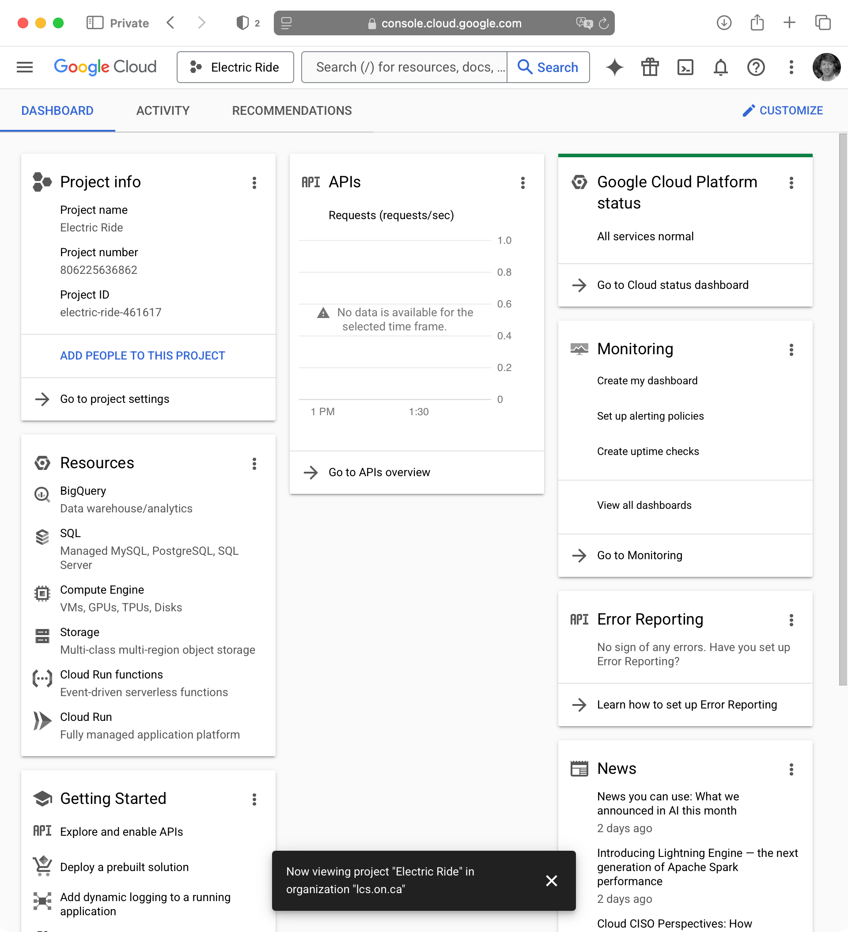Switch to the Activity tab
The width and height of the screenshot is (848, 932).
pyautogui.click(x=163, y=110)
